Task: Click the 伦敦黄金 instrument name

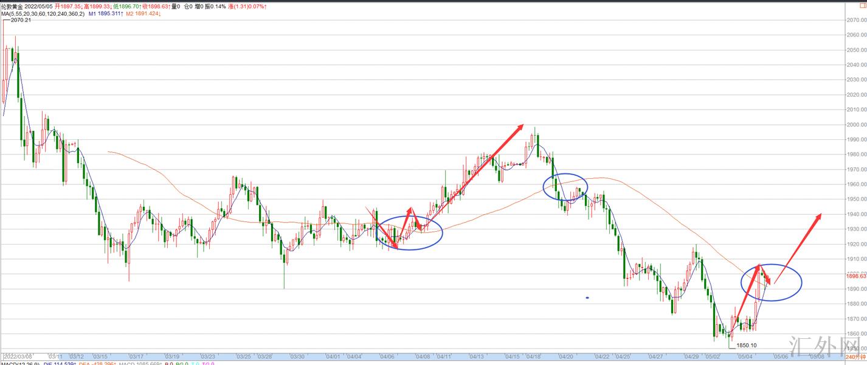Action: click(12, 6)
